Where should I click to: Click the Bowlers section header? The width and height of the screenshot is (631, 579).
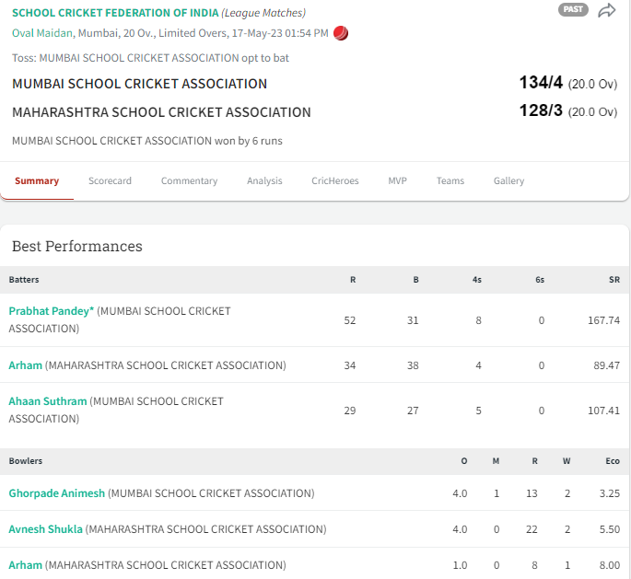26,461
